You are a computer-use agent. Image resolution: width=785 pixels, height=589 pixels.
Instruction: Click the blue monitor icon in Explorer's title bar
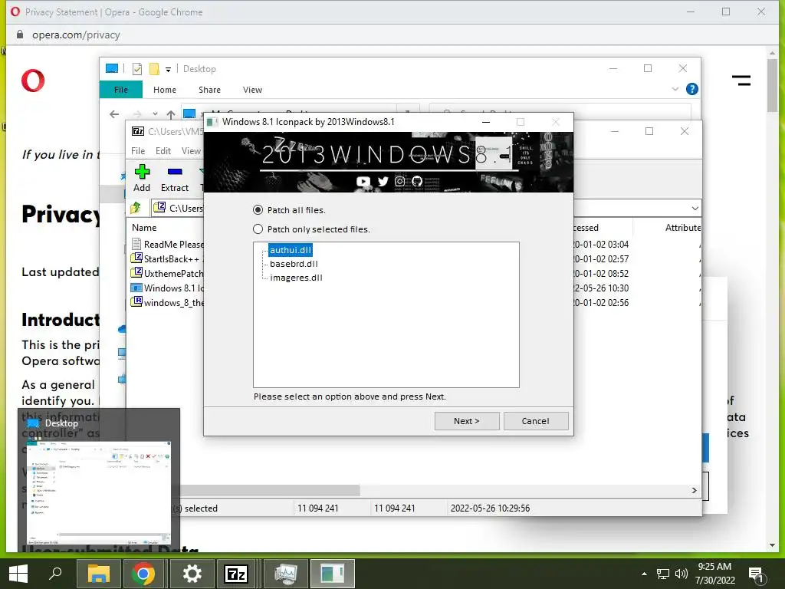click(x=112, y=68)
